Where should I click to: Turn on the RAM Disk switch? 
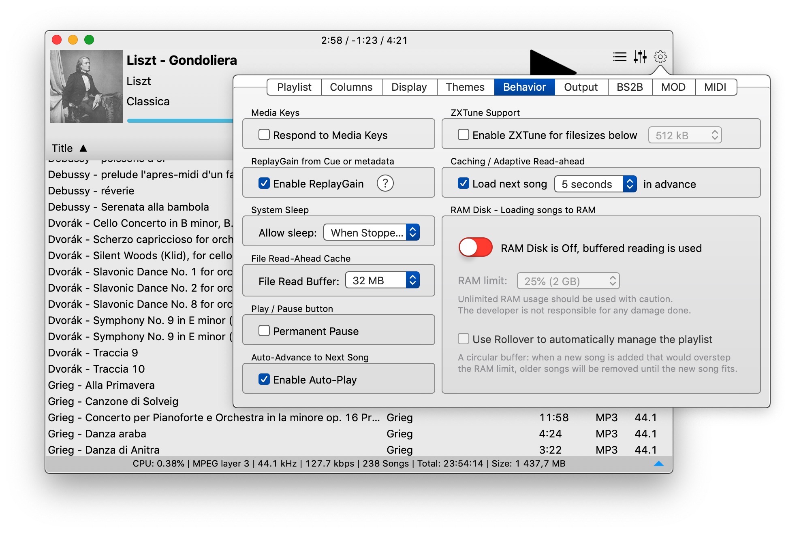(x=475, y=247)
